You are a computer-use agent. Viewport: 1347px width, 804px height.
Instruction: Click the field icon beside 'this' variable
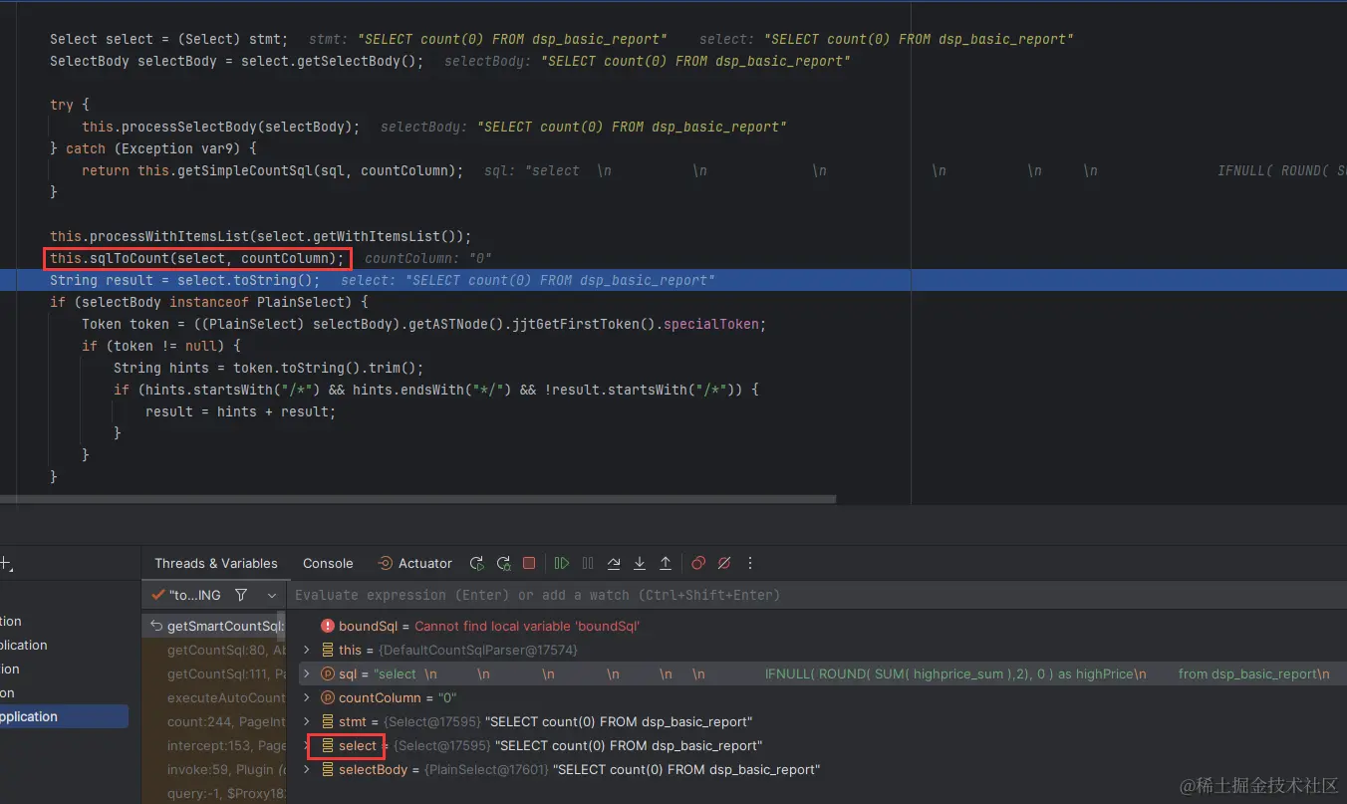click(x=327, y=650)
